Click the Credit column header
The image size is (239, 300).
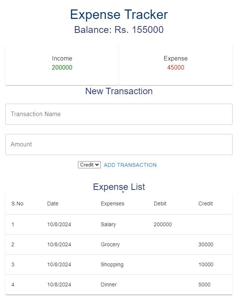206,204
